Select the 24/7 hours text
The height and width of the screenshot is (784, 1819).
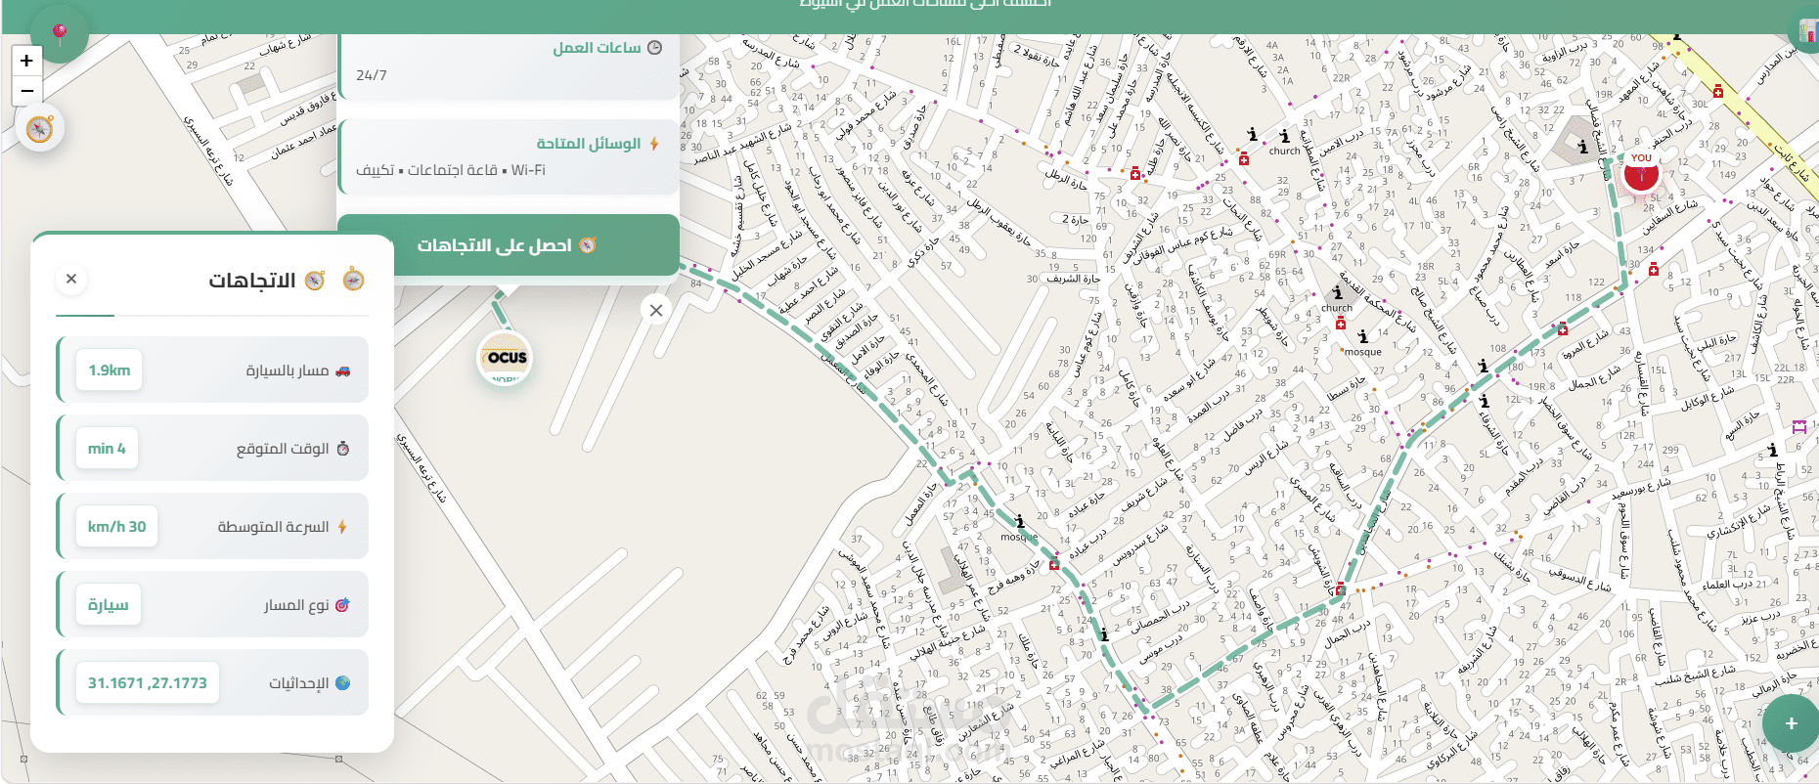point(372,75)
